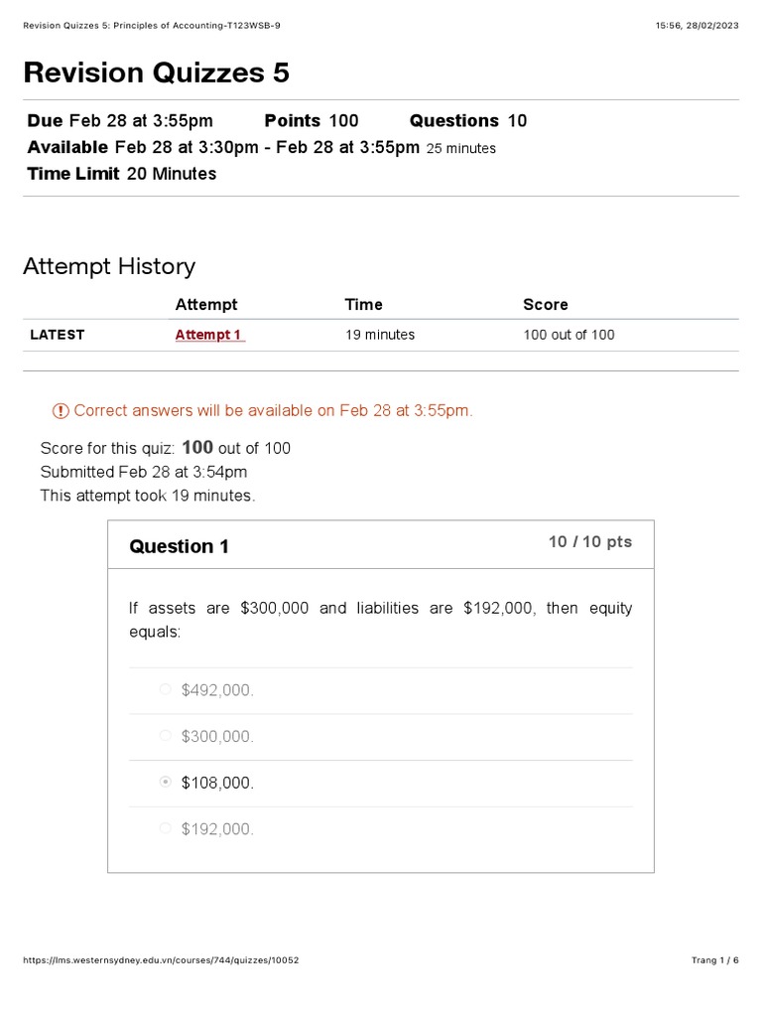Click the 10 / 10 pts label
This screenshot has height=1017, width=762.
point(589,542)
